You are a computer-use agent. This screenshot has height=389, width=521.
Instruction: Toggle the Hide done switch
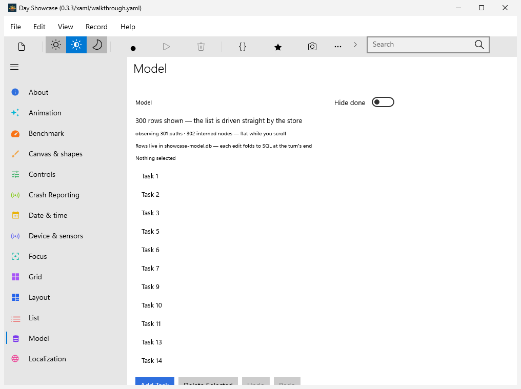(x=383, y=103)
